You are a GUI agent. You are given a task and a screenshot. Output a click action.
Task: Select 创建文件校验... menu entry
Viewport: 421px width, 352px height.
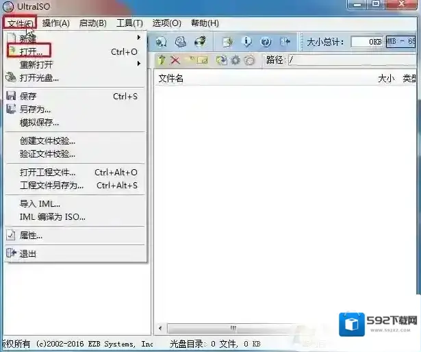click(x=47, y=141)
